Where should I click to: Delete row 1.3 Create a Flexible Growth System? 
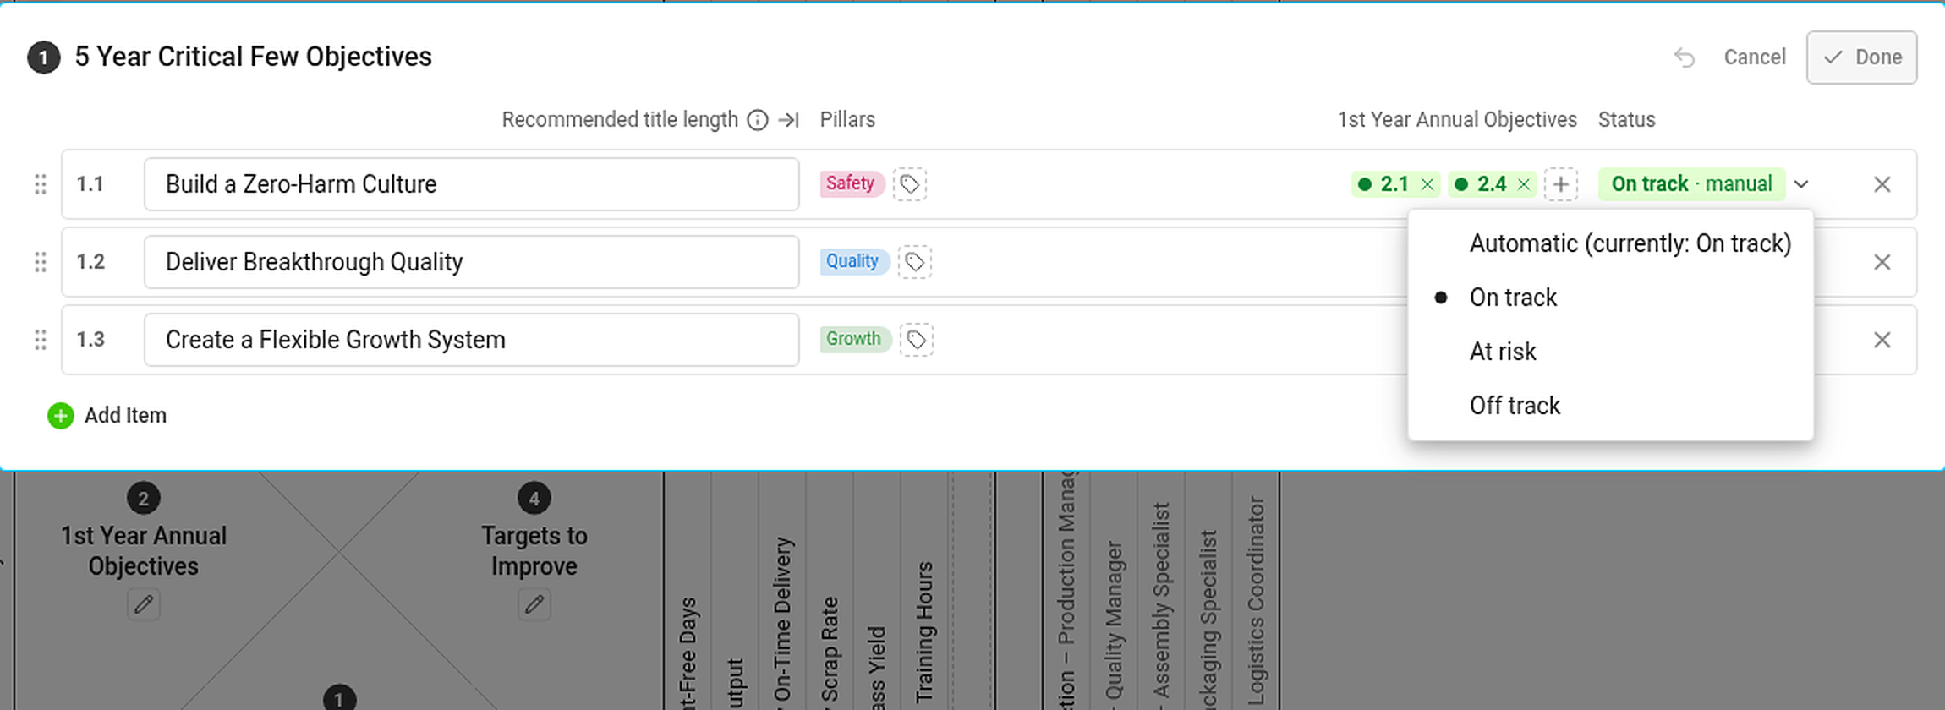point(1882,340)
